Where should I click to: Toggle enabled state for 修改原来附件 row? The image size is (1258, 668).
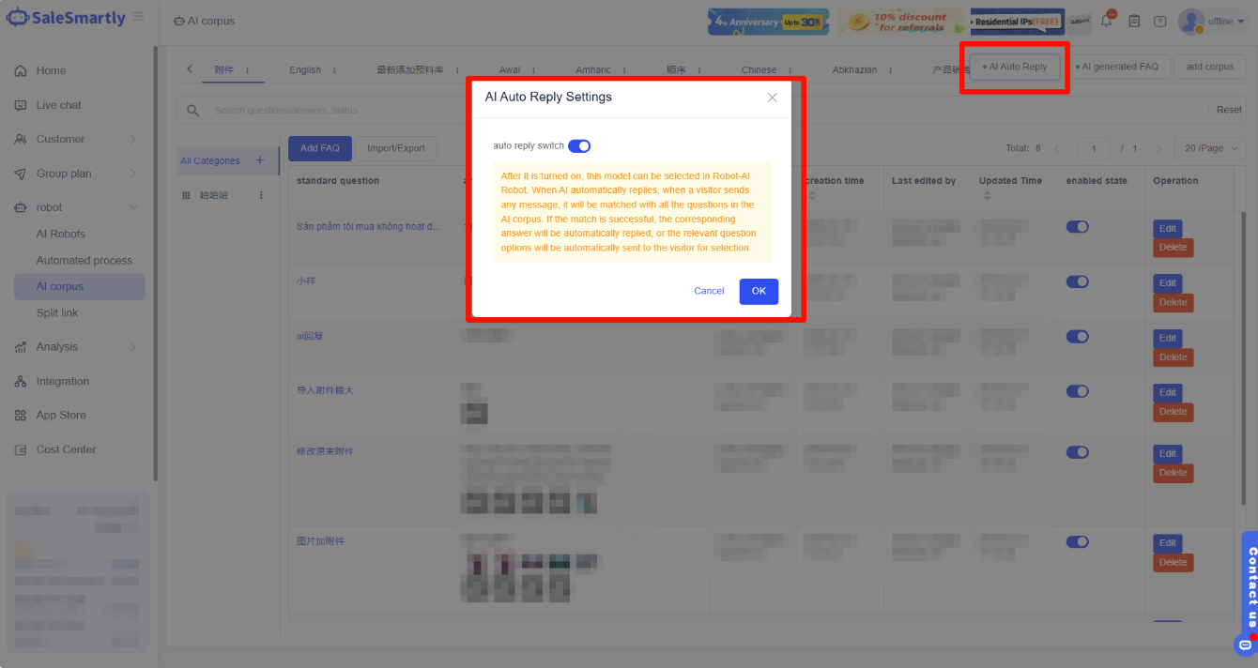(x=1077, y=452)
